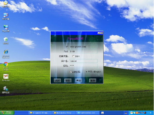Click the IP address input field

click(x=83, y=47)
